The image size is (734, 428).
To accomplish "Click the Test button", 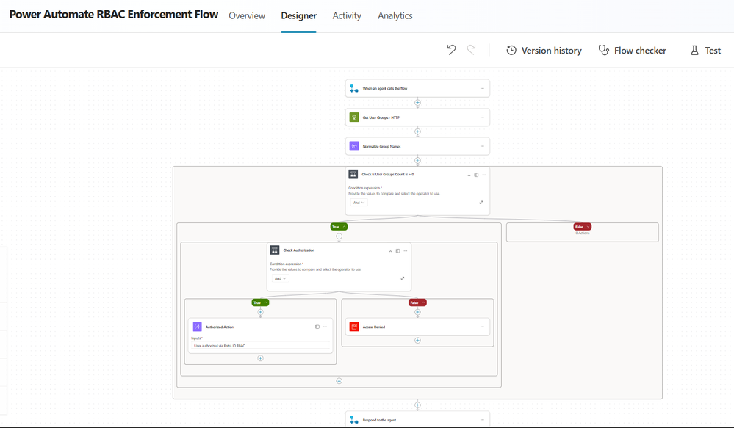I will (705, 51).
